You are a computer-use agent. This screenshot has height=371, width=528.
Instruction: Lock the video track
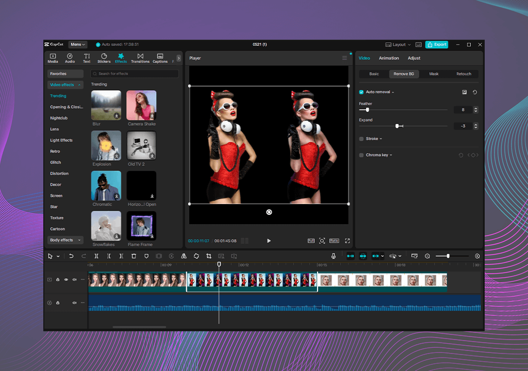click(x=58, y=280)
